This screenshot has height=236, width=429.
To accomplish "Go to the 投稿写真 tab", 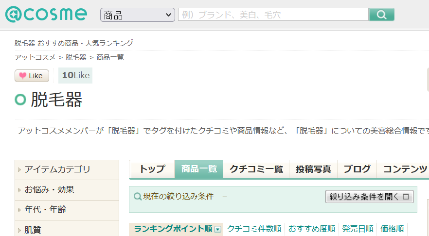I will 313,169.
